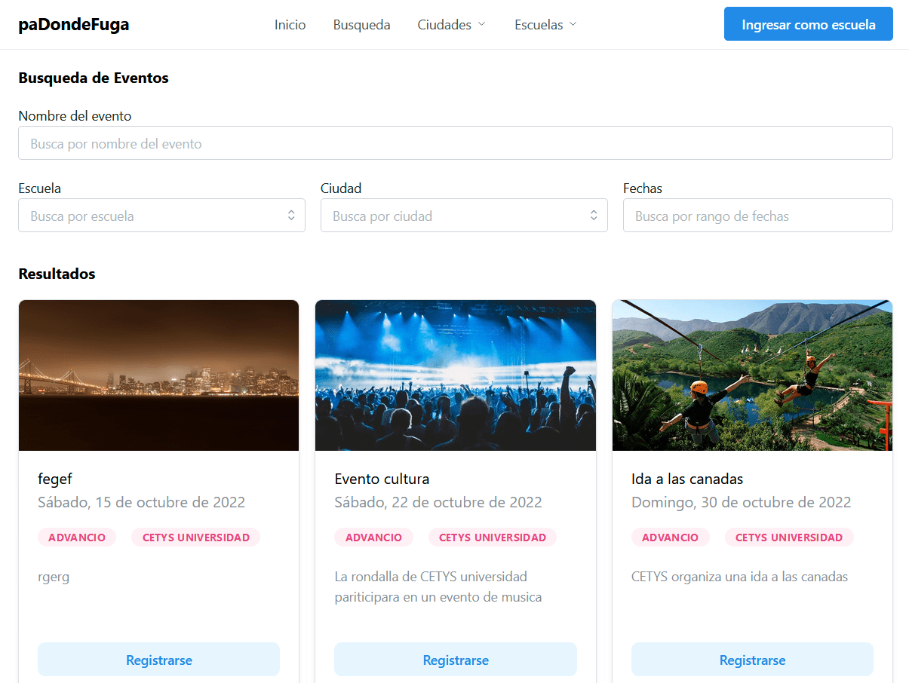The image size is (909, 683).
Task: Open the Inicio menu item
Action: (x=290, y=25)
